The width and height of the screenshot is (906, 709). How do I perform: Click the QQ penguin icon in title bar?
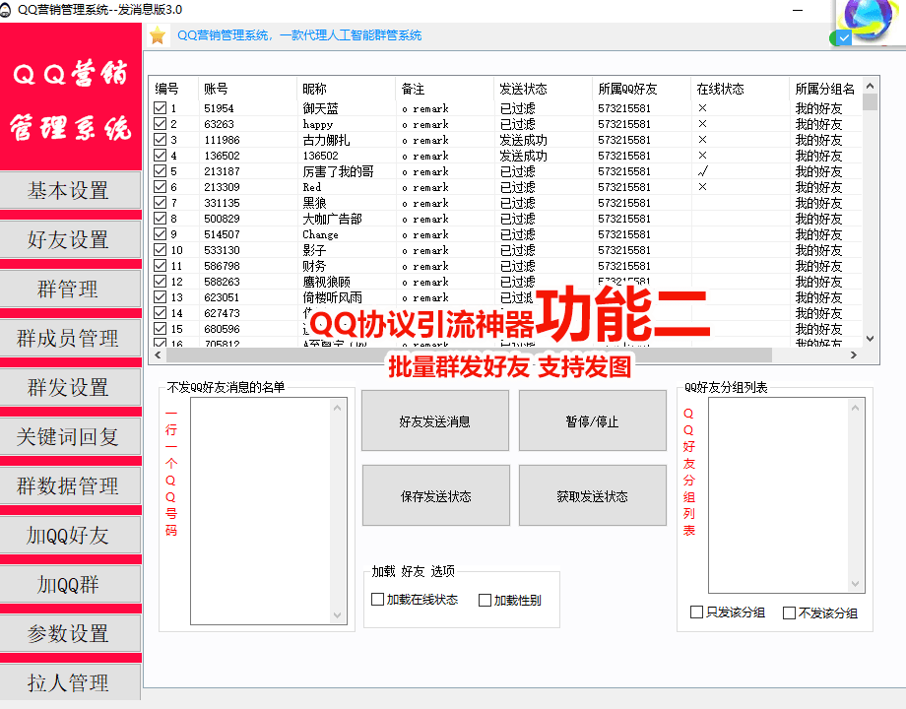click(x=6, y=9)
